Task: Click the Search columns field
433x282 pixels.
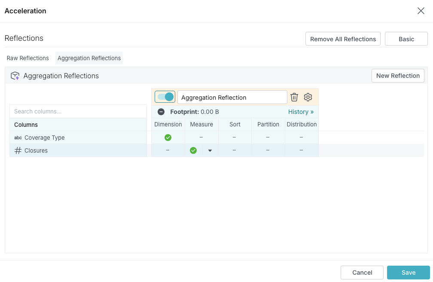Action: pyautogui.click(x=78, y=111)
